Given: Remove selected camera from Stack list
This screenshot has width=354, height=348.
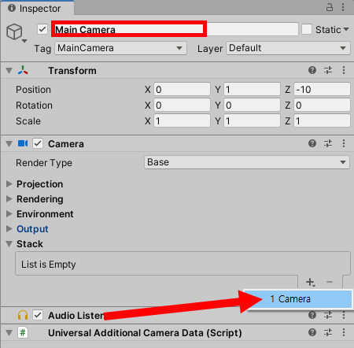Looking at the screenshot, I should tap(330, 282).
